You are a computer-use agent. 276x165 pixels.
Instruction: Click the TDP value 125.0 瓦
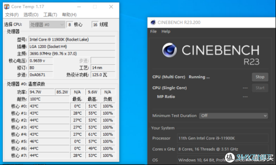click(103, 75)
